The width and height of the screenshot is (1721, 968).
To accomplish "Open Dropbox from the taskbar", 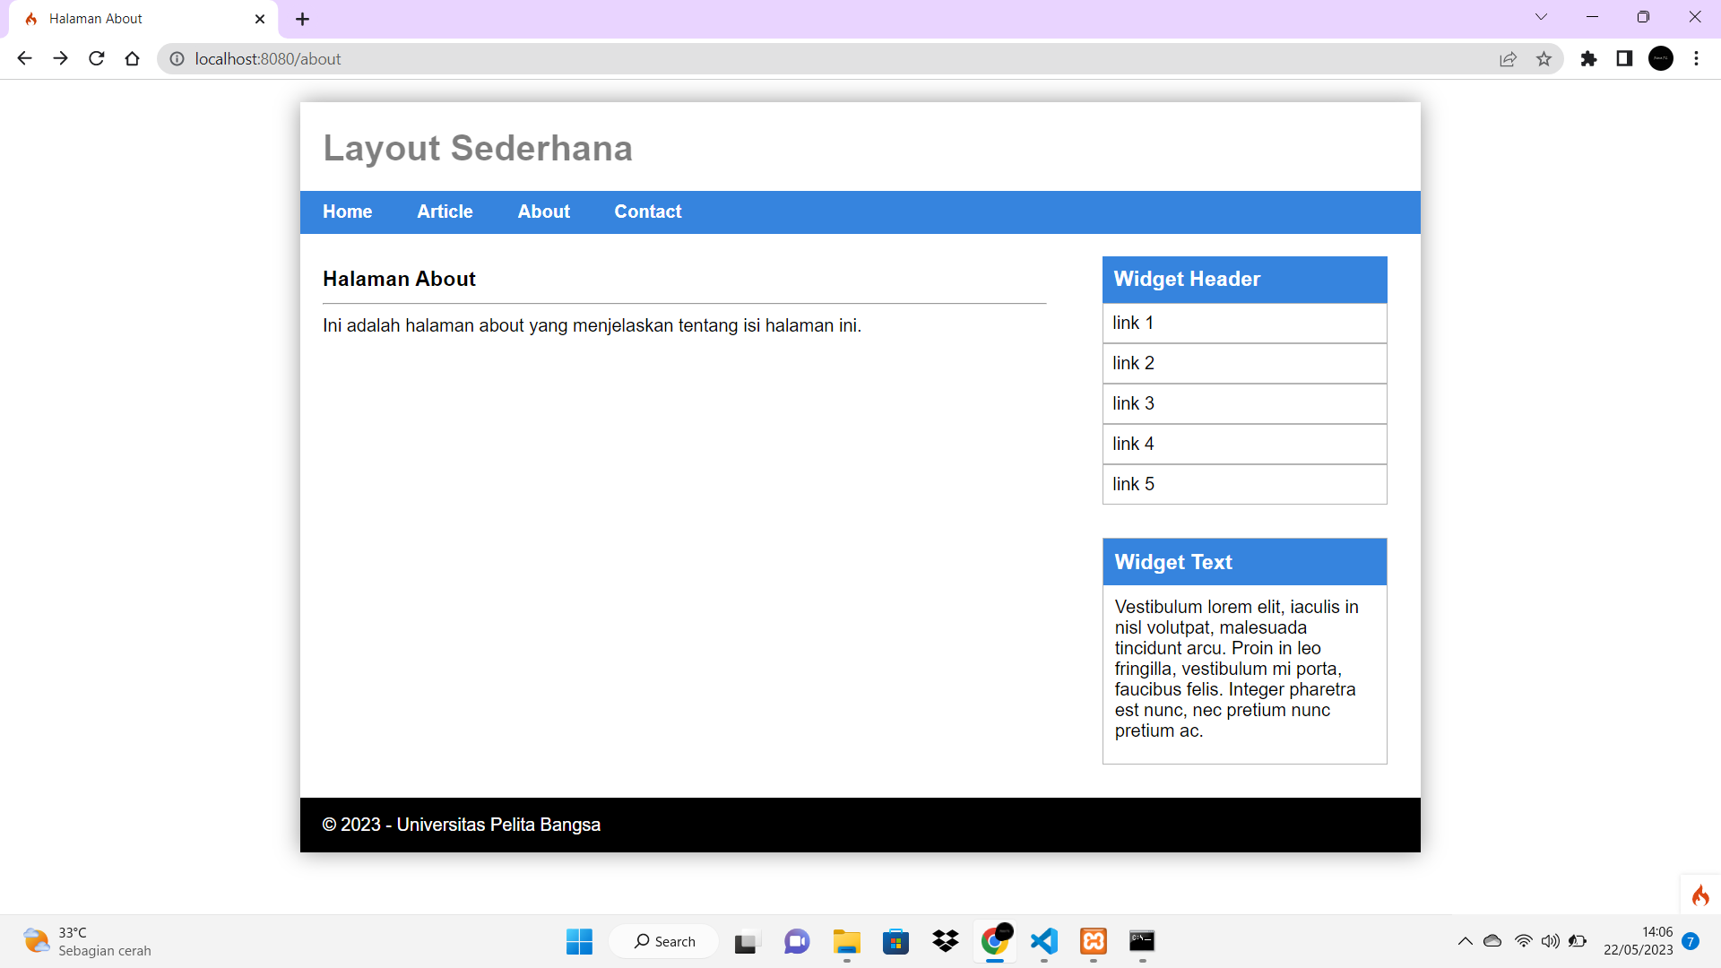I will click(945, 941).
